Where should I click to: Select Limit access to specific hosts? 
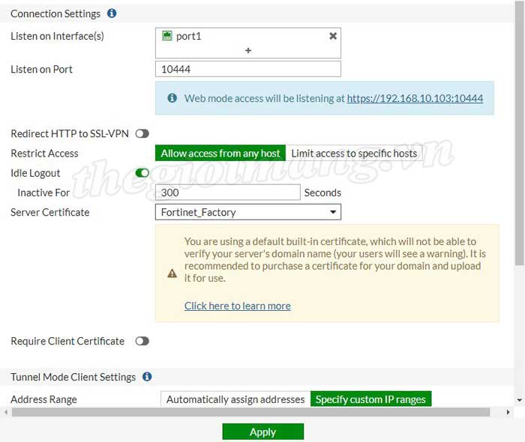click(x=353, y=153)
